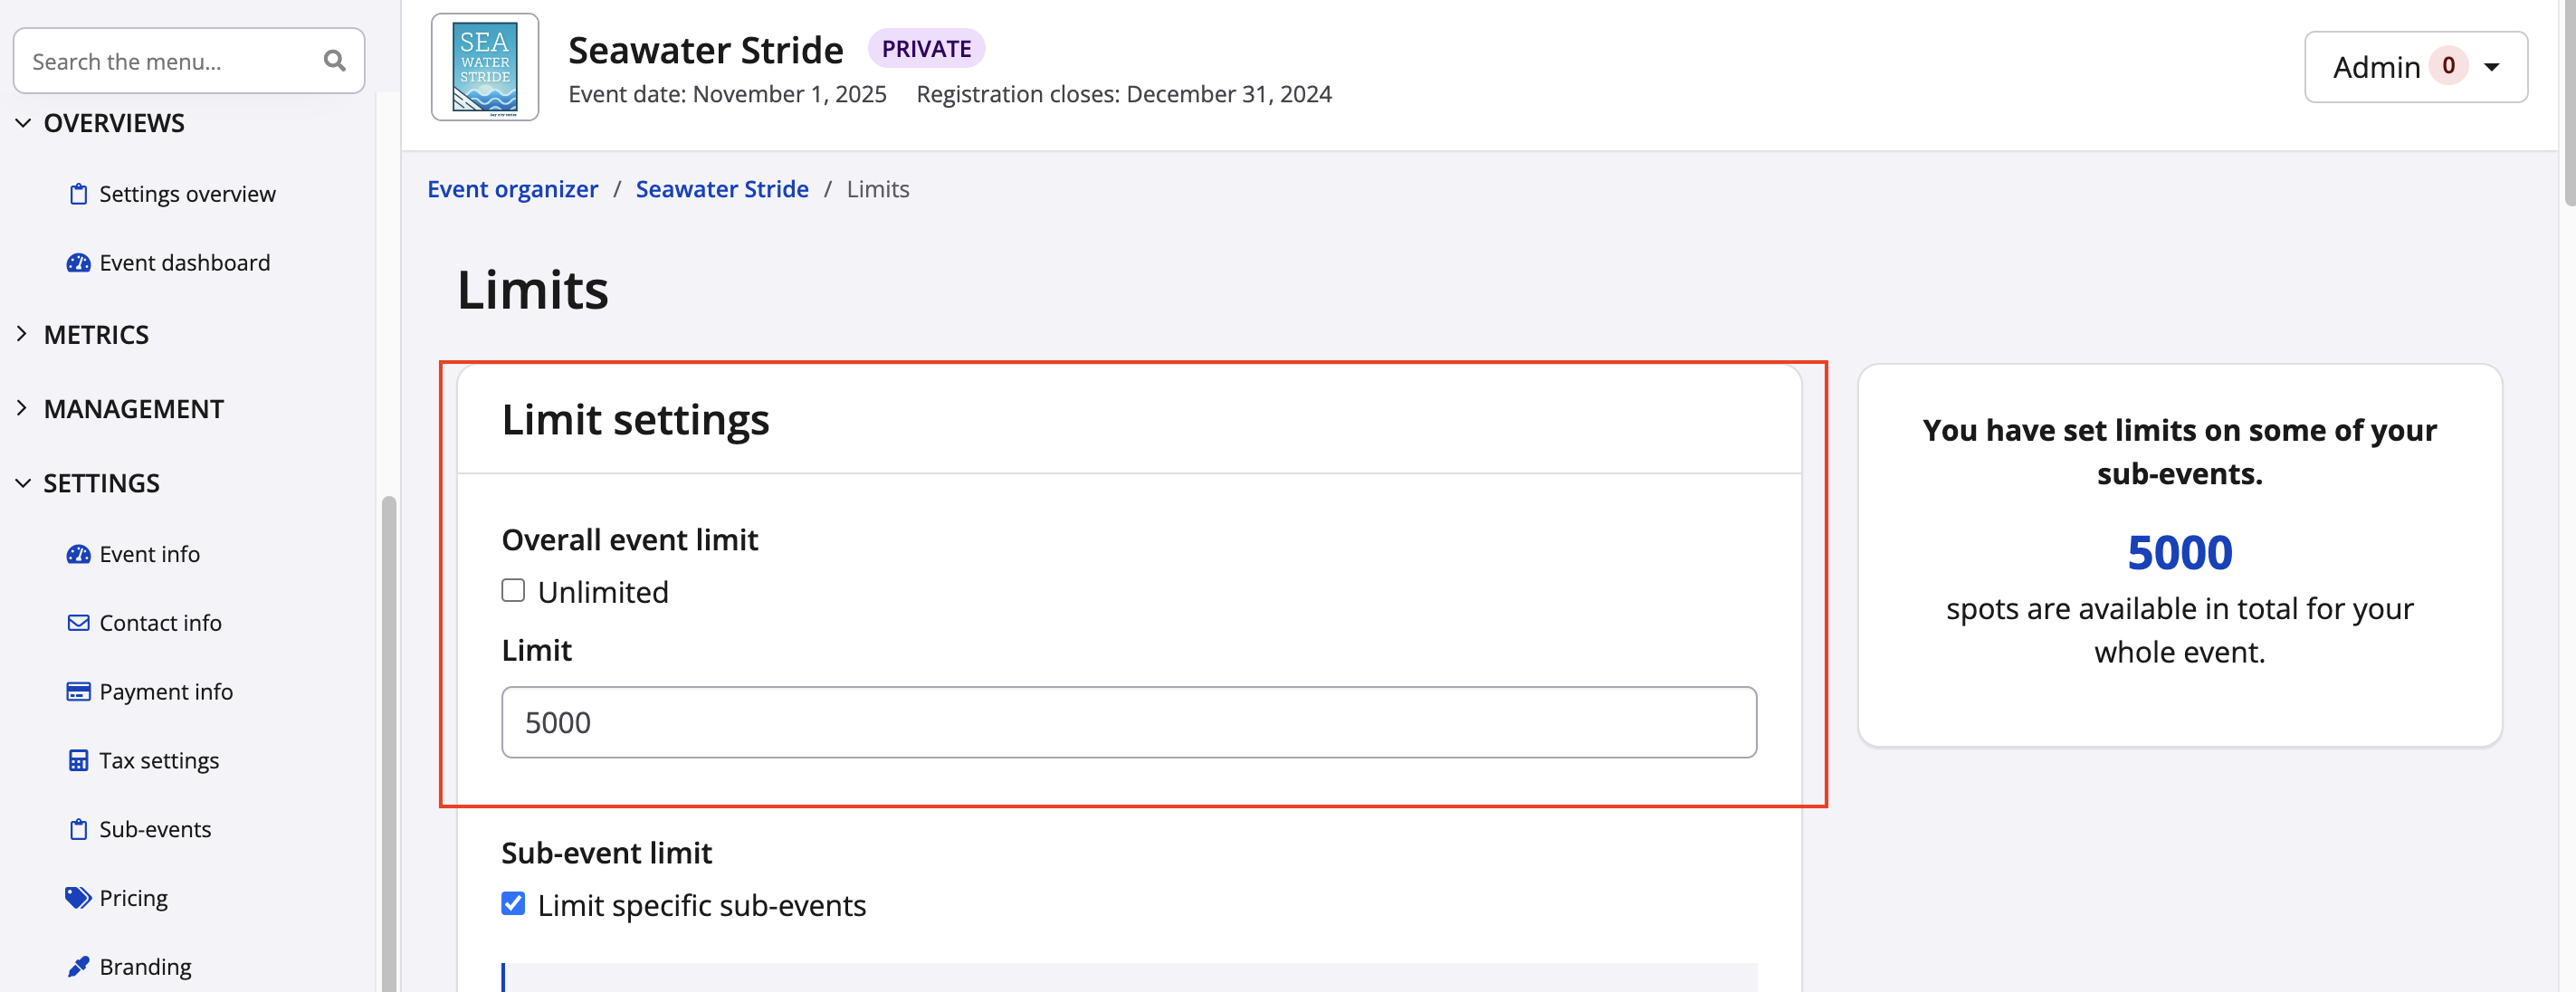Image resolution: width=2576 pixels, height=992 pixels.
Task: Uncheck Limit specific sub-events
Action: point(513,904)
